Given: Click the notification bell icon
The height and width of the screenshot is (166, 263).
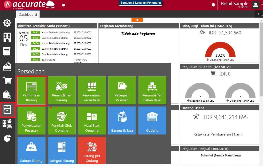Looking at the screenshot, I should (x=213, y=5).
